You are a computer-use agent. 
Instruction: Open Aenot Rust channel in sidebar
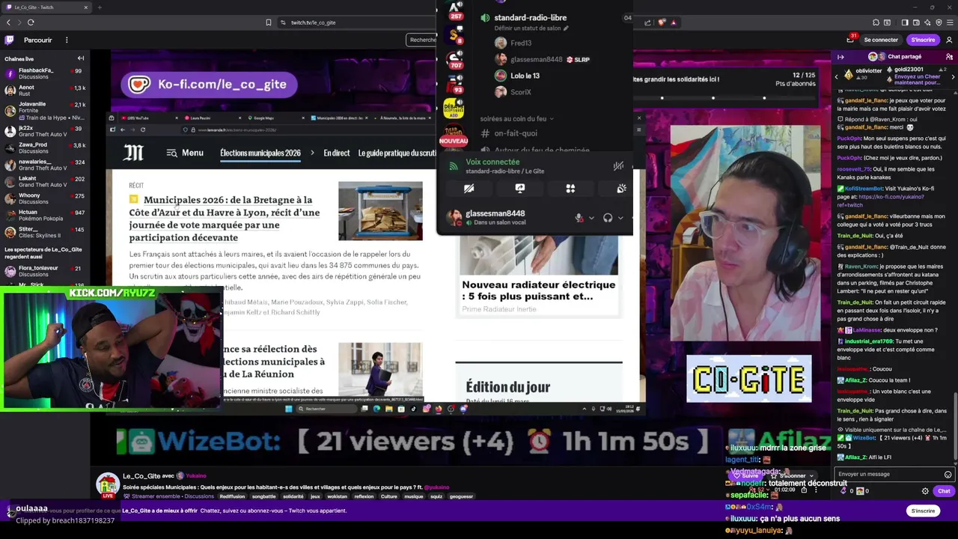point(45,90)
